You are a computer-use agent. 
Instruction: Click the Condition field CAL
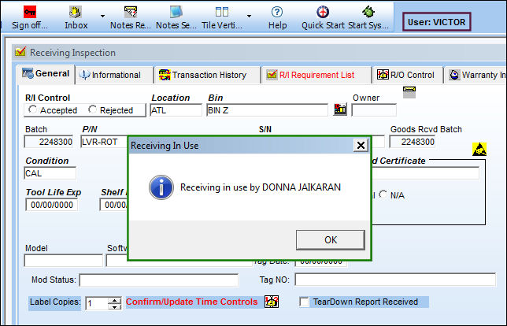50,173
